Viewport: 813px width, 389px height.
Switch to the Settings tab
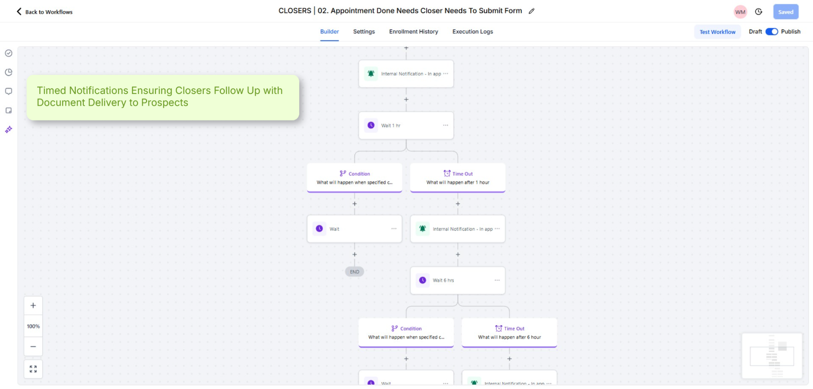click(x=364, y=32)
